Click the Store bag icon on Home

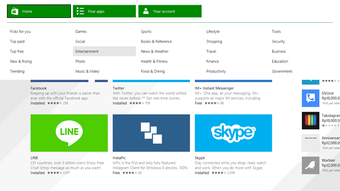point(15,11)
